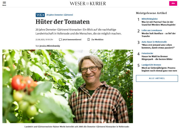
Task: Click the ALLE ARTIKEL button
Action: [x=157, y=78]
